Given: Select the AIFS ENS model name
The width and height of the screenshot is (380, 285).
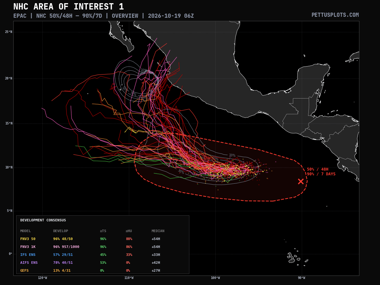Looking at the screenshot, I should click(29, 263).
